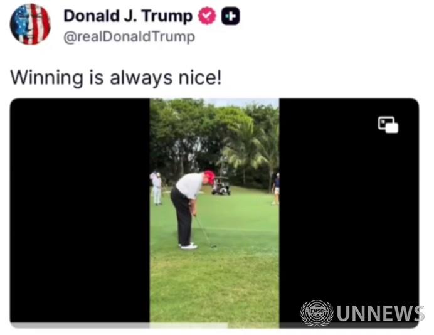The width and height of the screenshot is (434, 335).
Task: Open the @realDonaldTrump handle link
Action: [x=129, y=37]
